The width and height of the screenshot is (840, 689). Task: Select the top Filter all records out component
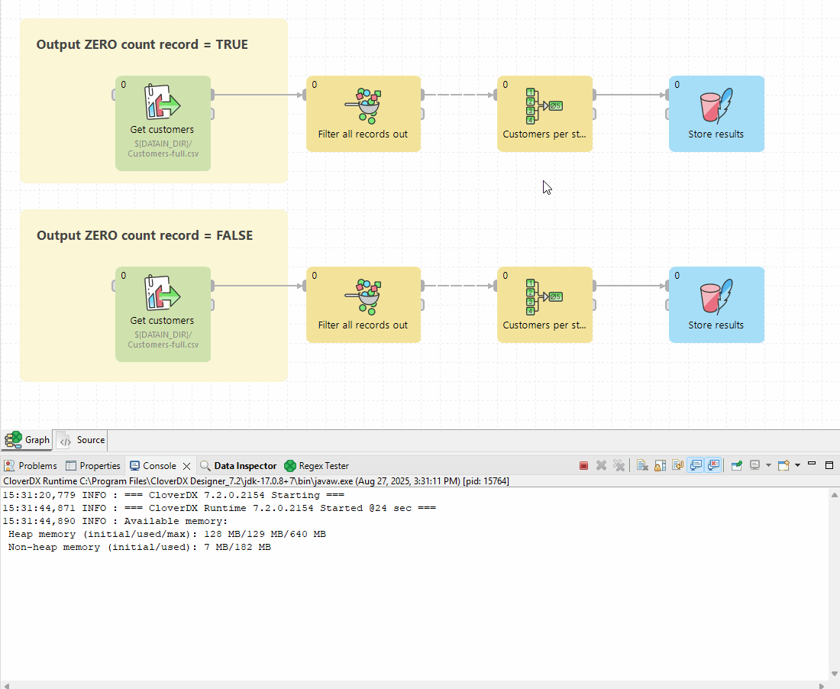click(x=363, y=113)
